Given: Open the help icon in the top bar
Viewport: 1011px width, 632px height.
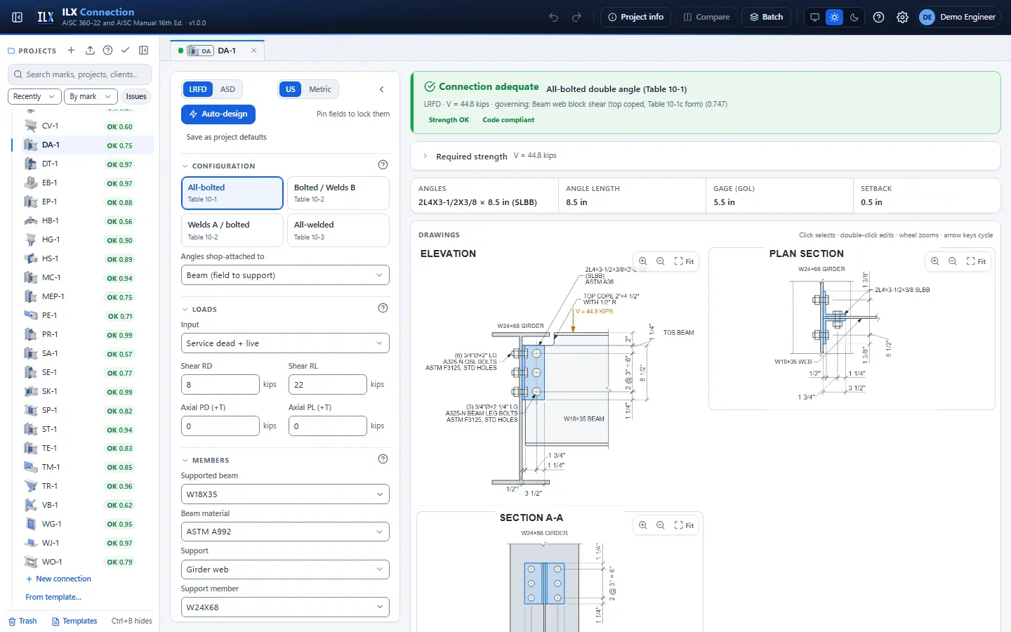Looking at the screenshot, I should click(x=879, y=17).
